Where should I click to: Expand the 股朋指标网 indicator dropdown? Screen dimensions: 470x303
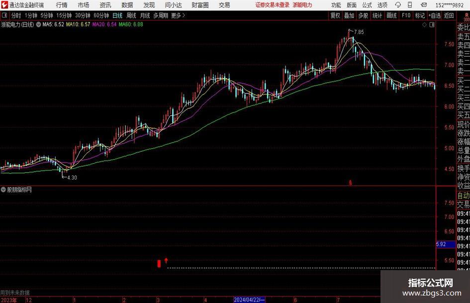coord(3,190)
